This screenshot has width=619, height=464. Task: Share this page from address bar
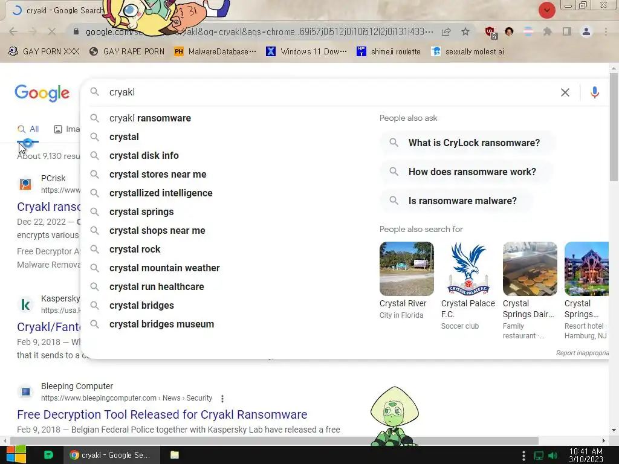[446, 31]
